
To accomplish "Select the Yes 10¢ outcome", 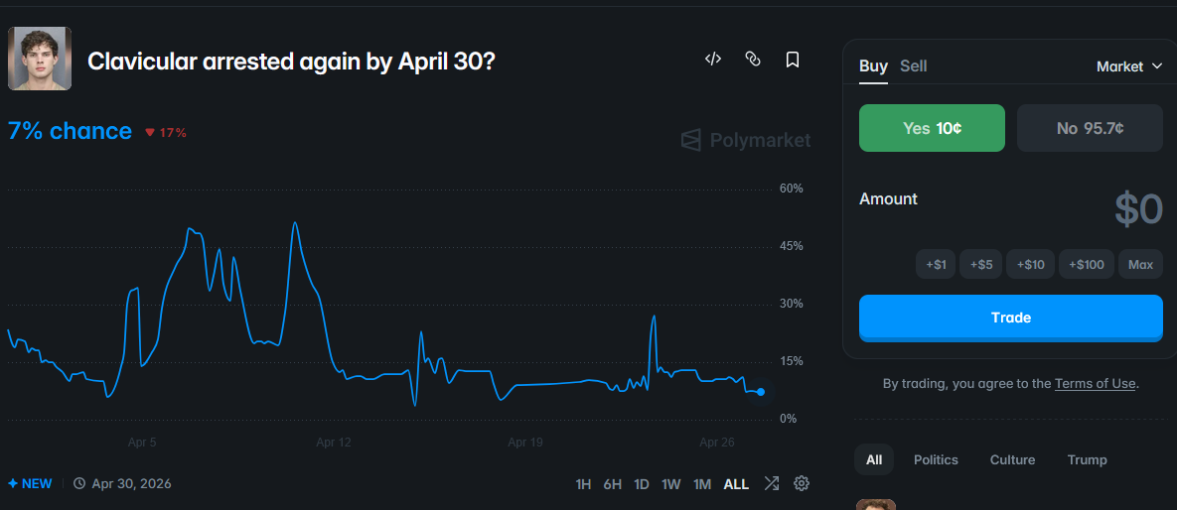I will click(932, 128).
